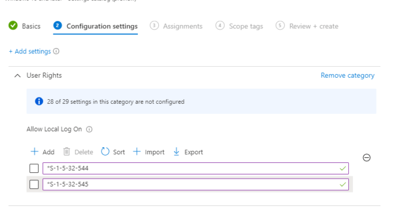The width and height of the screenshot is (393, 221).
Task: Click the valid checkmark in *S-1-5-32-544 field
Action: click(x=343, y=168)
